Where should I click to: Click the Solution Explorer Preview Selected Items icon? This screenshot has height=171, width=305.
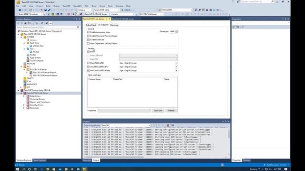[x=51, y=23]
